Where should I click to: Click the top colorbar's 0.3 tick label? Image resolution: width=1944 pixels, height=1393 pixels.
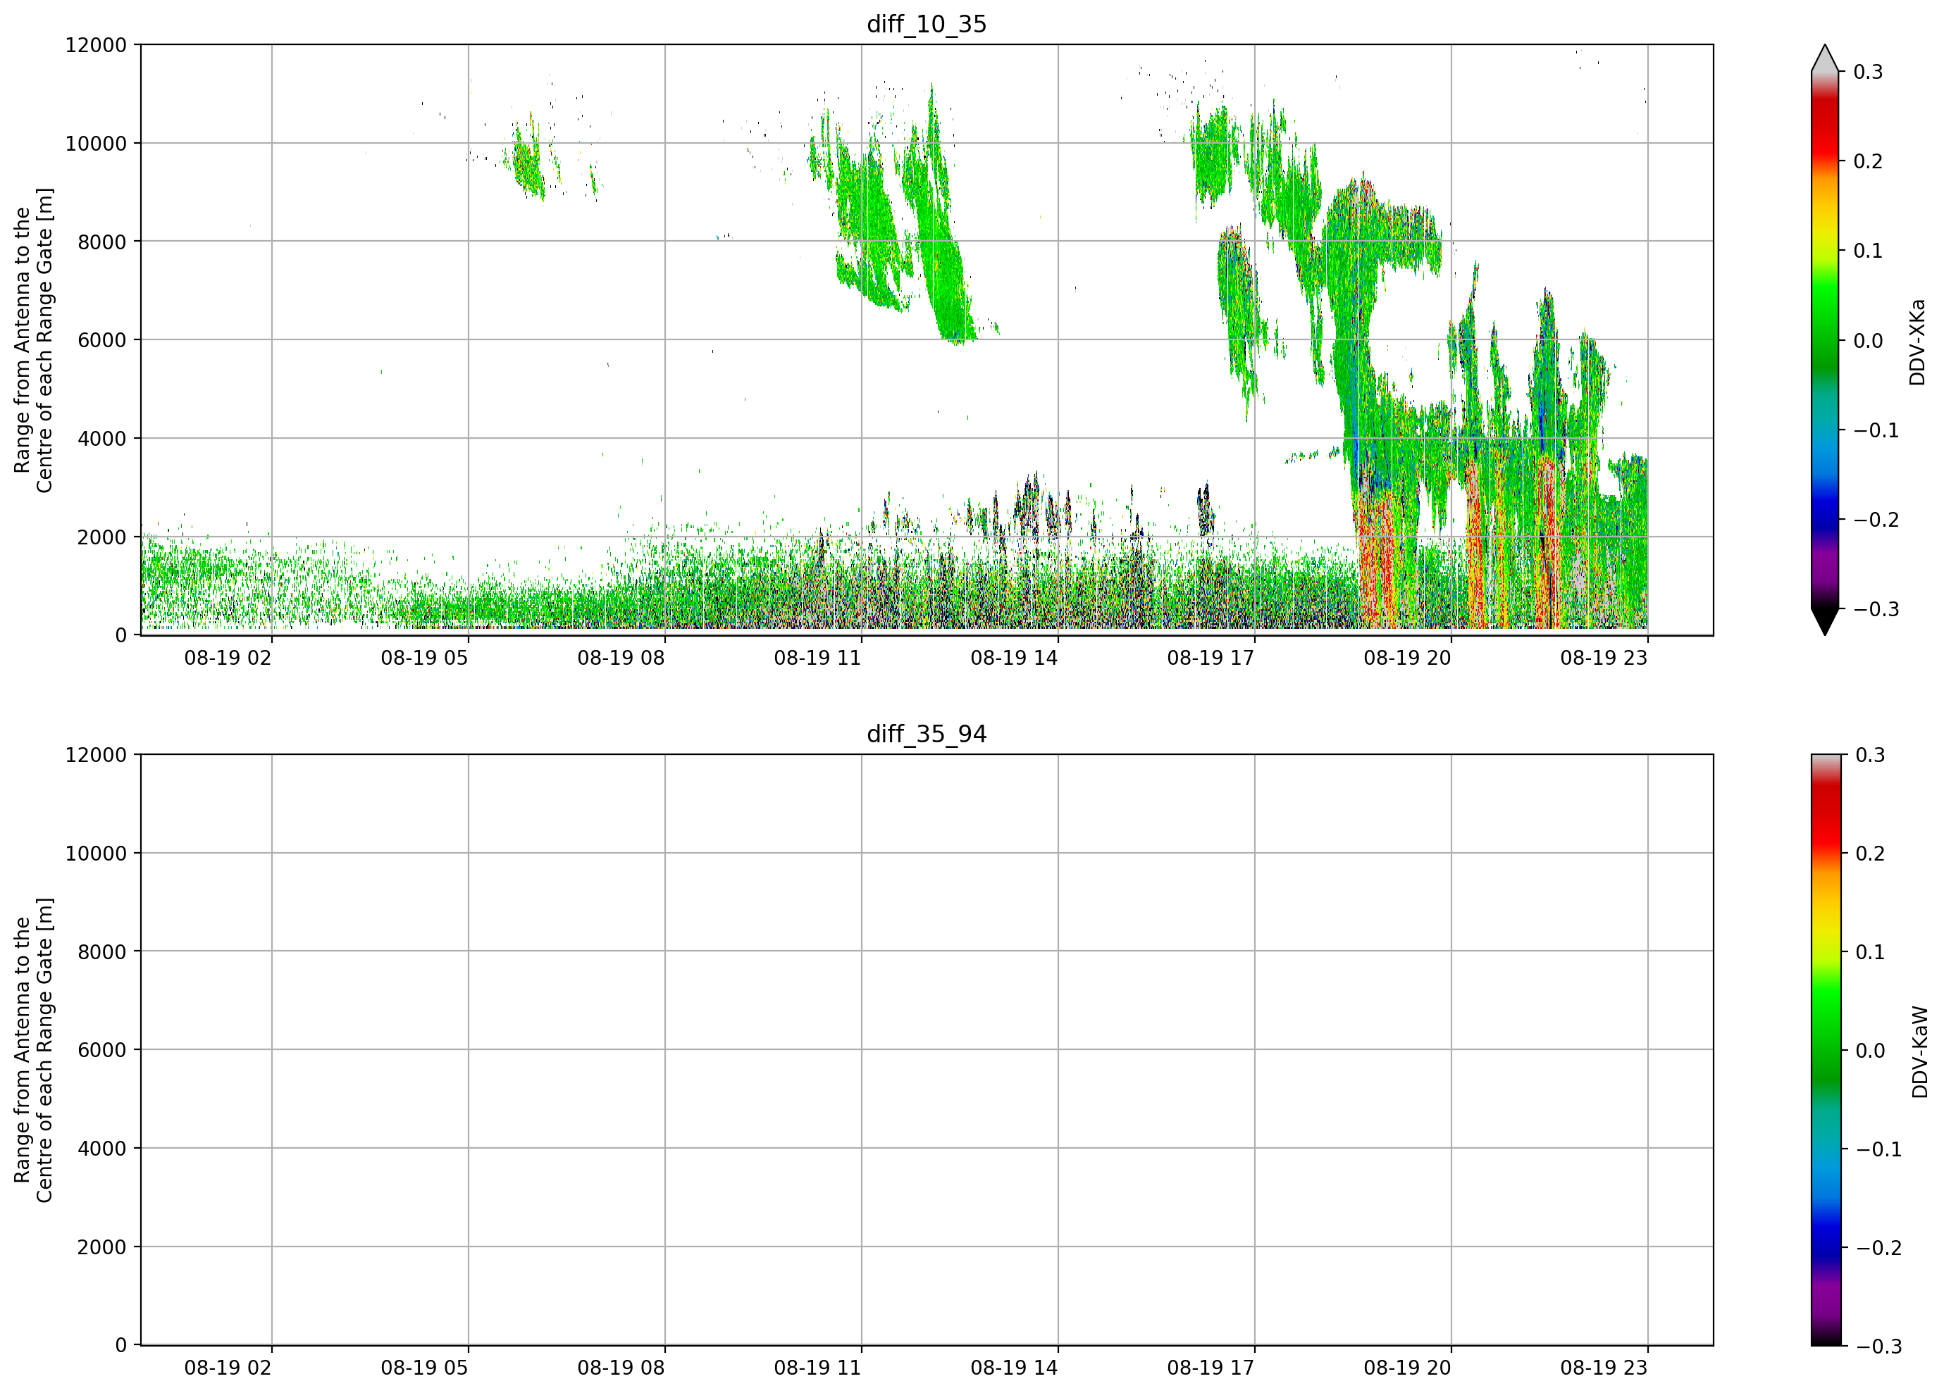[x=1869, y=72]
